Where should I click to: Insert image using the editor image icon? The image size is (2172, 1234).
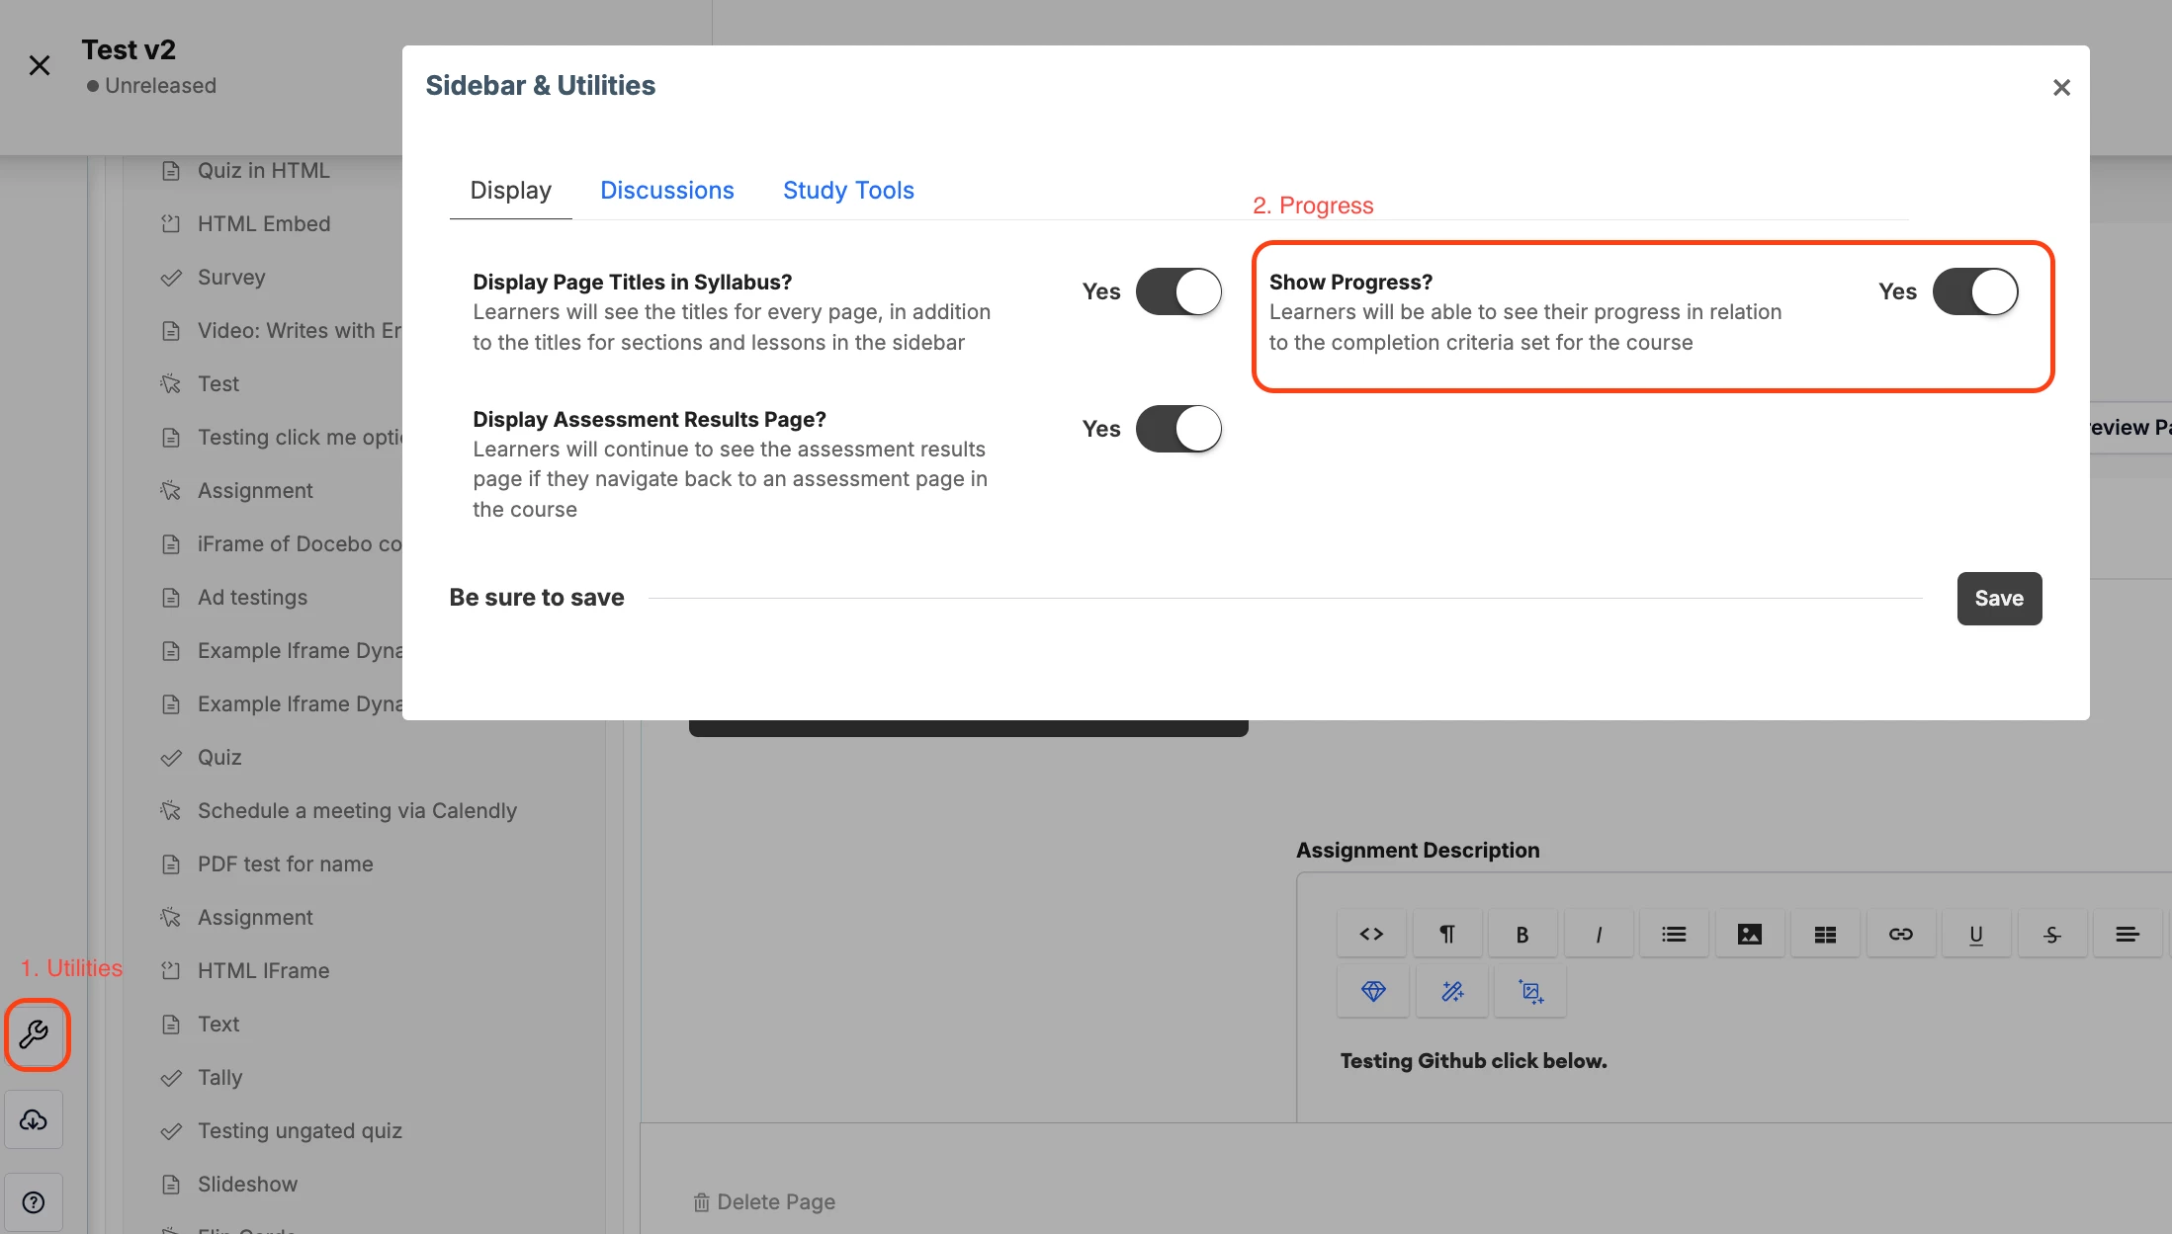1749,934
